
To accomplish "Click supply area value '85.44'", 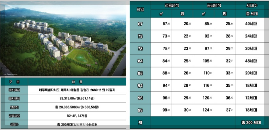I will (208, 24).
